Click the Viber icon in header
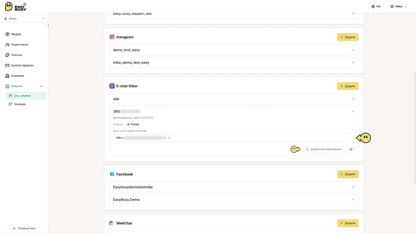This screenshot has width=416, height=234. (112, 86)
